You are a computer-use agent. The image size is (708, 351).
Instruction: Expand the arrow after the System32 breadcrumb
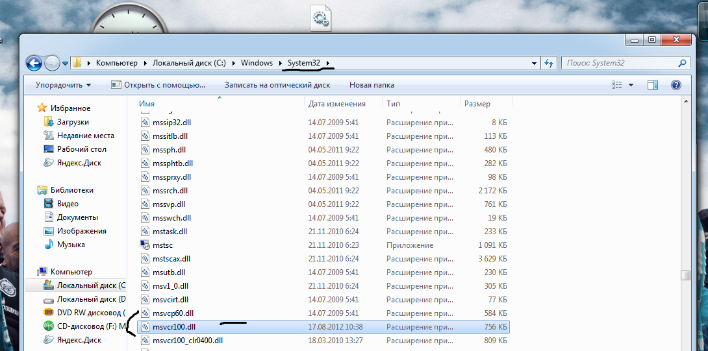pyautogui.click(x=328, y=63)
